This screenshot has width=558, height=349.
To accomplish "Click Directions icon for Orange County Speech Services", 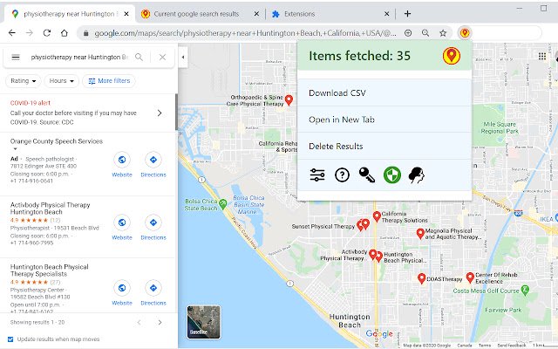I will (153, 160).
